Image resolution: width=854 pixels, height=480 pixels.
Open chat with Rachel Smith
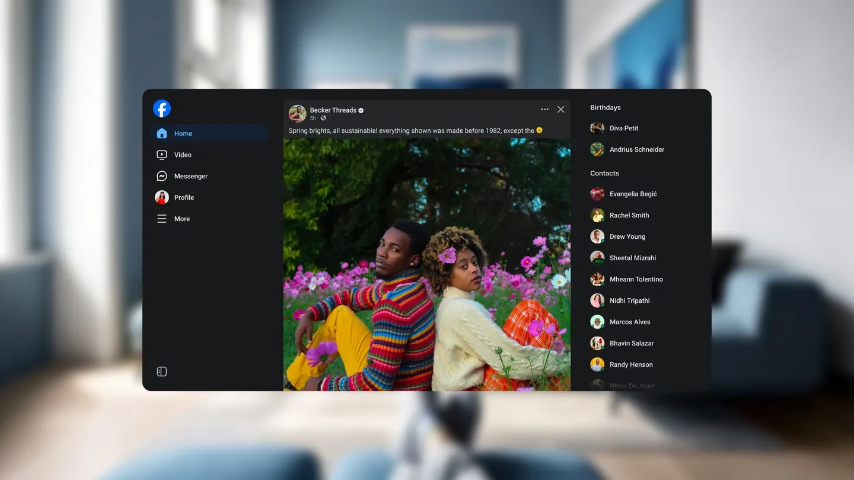click(629, 215)
